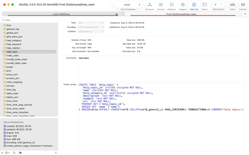Image resolution: width=249 pixels, height=155 pixels.
Task: Click 'created: 8/13/22, 05:45' entry
Action: coord(17,126)
